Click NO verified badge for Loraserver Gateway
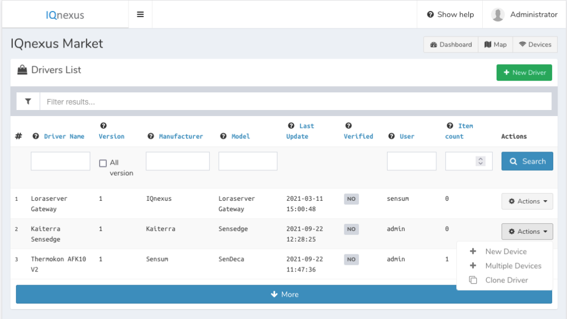The image size is (567, 319). pyautogui.click(x=351, y=199)
